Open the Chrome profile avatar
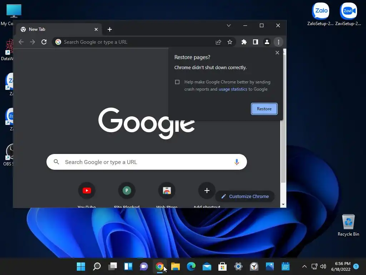This screenshot has width=366, height=275. [x=267, y=42]
